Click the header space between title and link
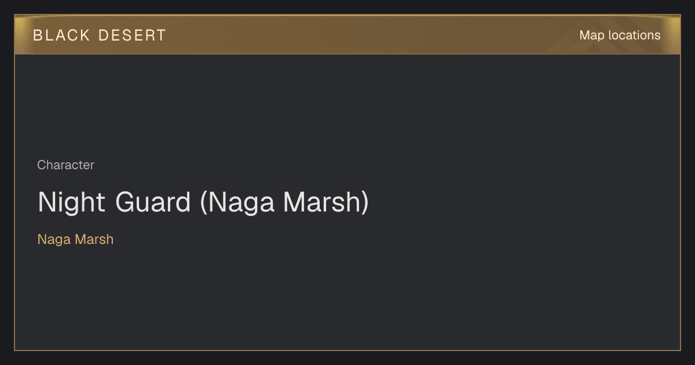695x365 pixels. 371,35
